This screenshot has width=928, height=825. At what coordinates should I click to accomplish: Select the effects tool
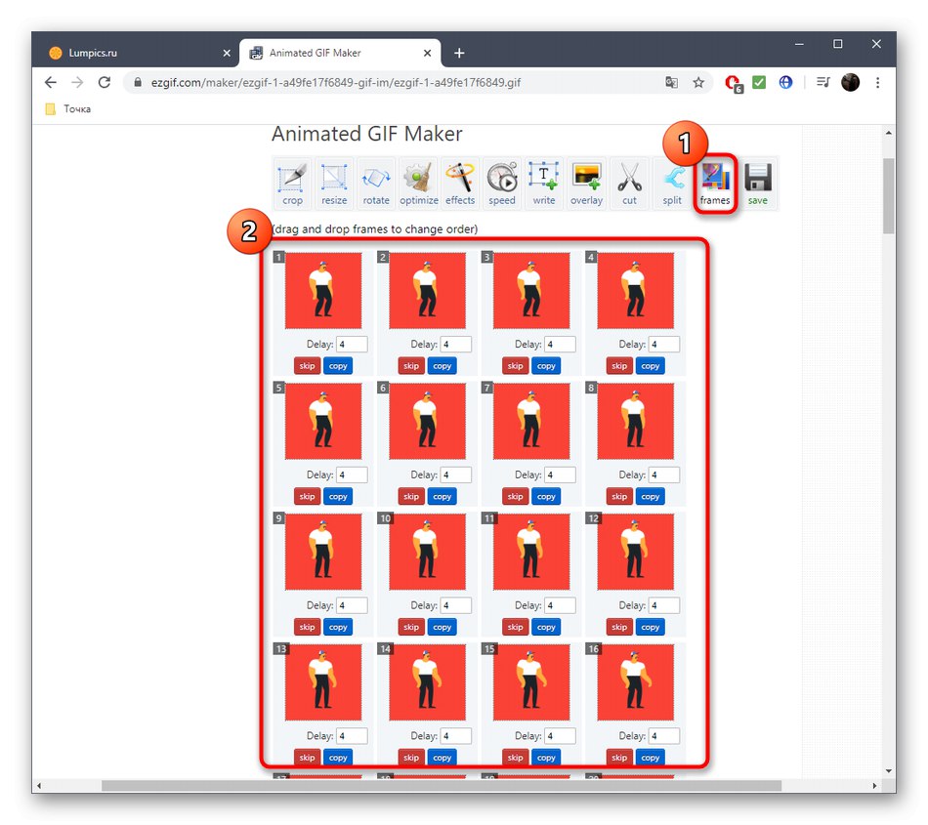(460, 184)
